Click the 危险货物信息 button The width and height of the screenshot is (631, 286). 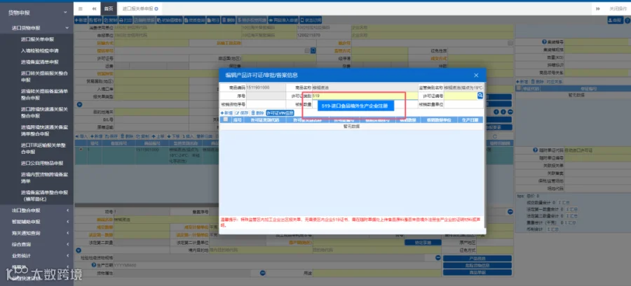click(477, 265)
